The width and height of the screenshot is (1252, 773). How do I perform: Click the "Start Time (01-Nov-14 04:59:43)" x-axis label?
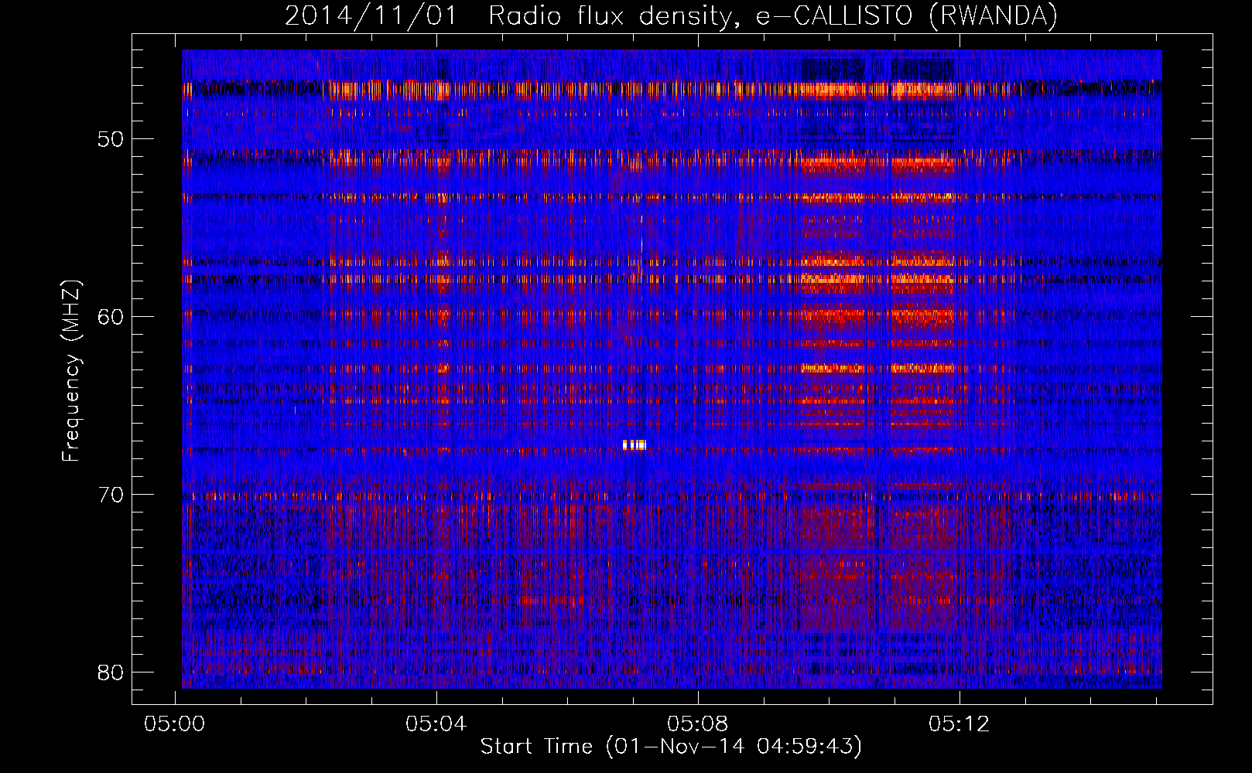tap(671, 747)
